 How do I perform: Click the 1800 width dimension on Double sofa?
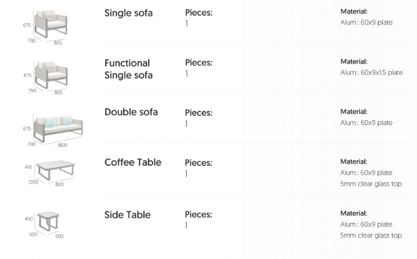[x=62, y=146]
